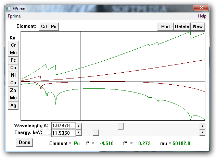Screen dimensions: 217x159
Task: Open the Help menu
Action: pyautogui.click(x=202, y=16)
